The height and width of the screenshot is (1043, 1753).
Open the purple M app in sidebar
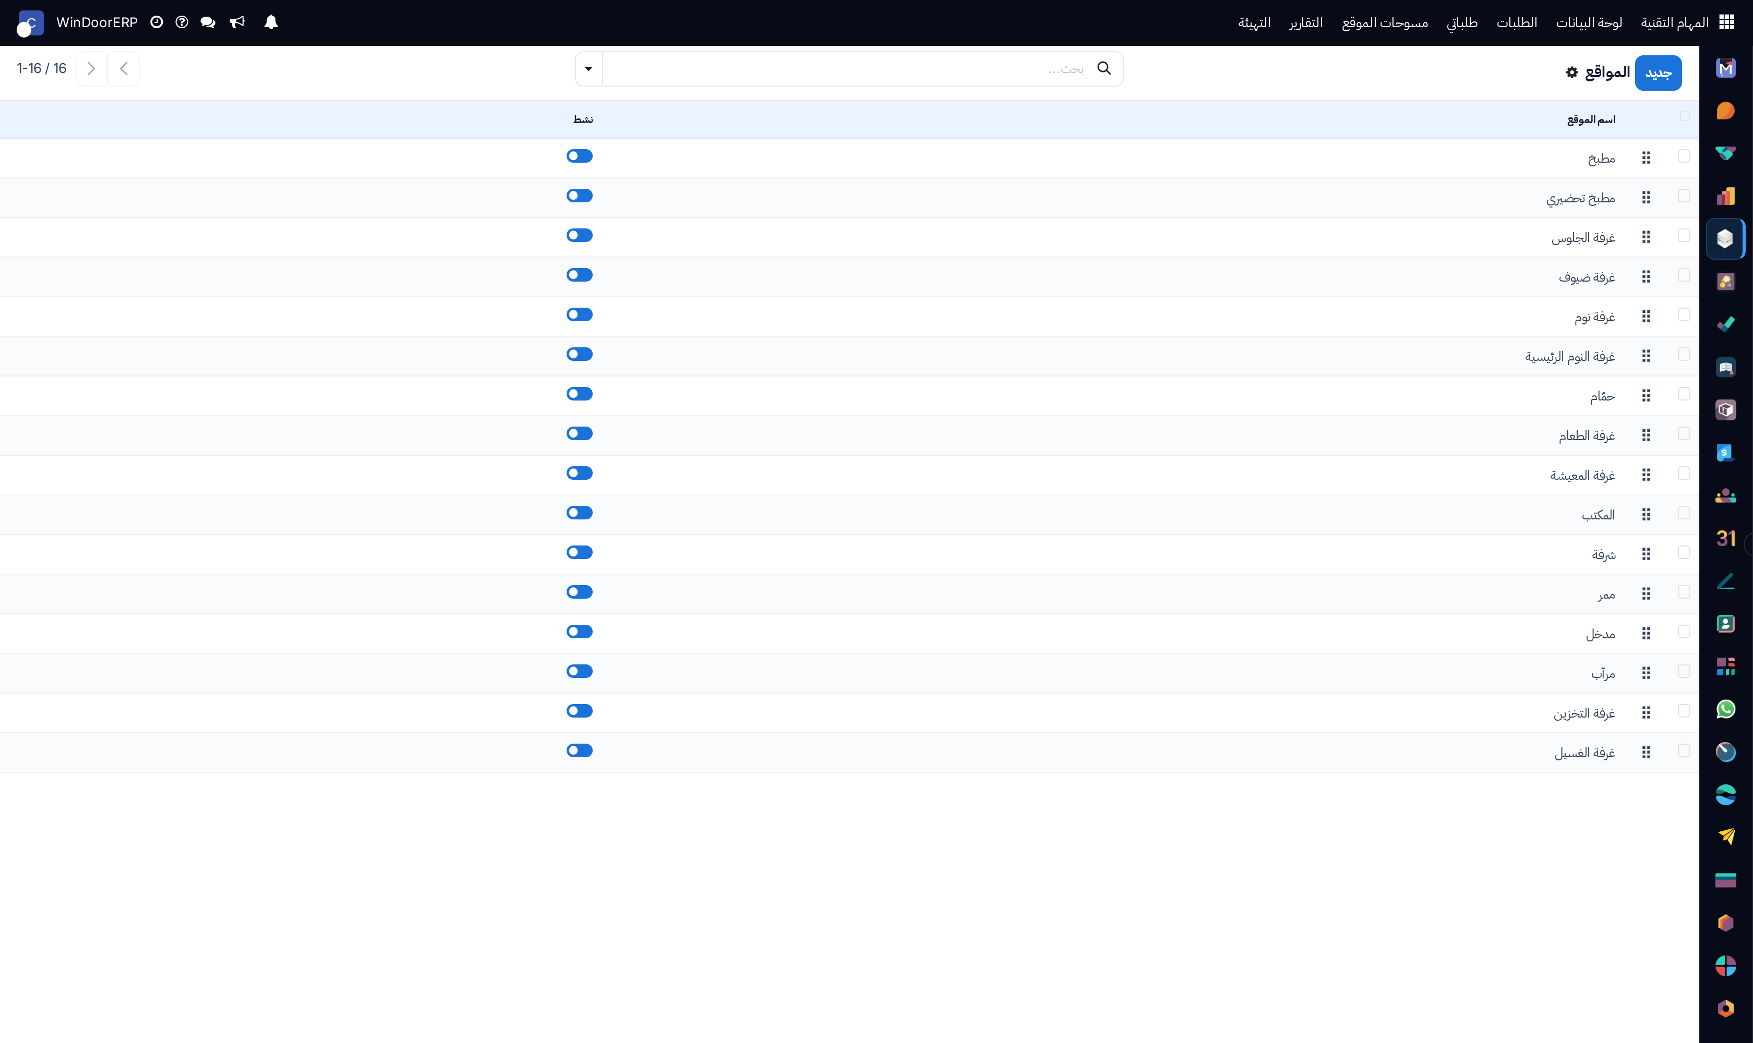[1725, 68]
